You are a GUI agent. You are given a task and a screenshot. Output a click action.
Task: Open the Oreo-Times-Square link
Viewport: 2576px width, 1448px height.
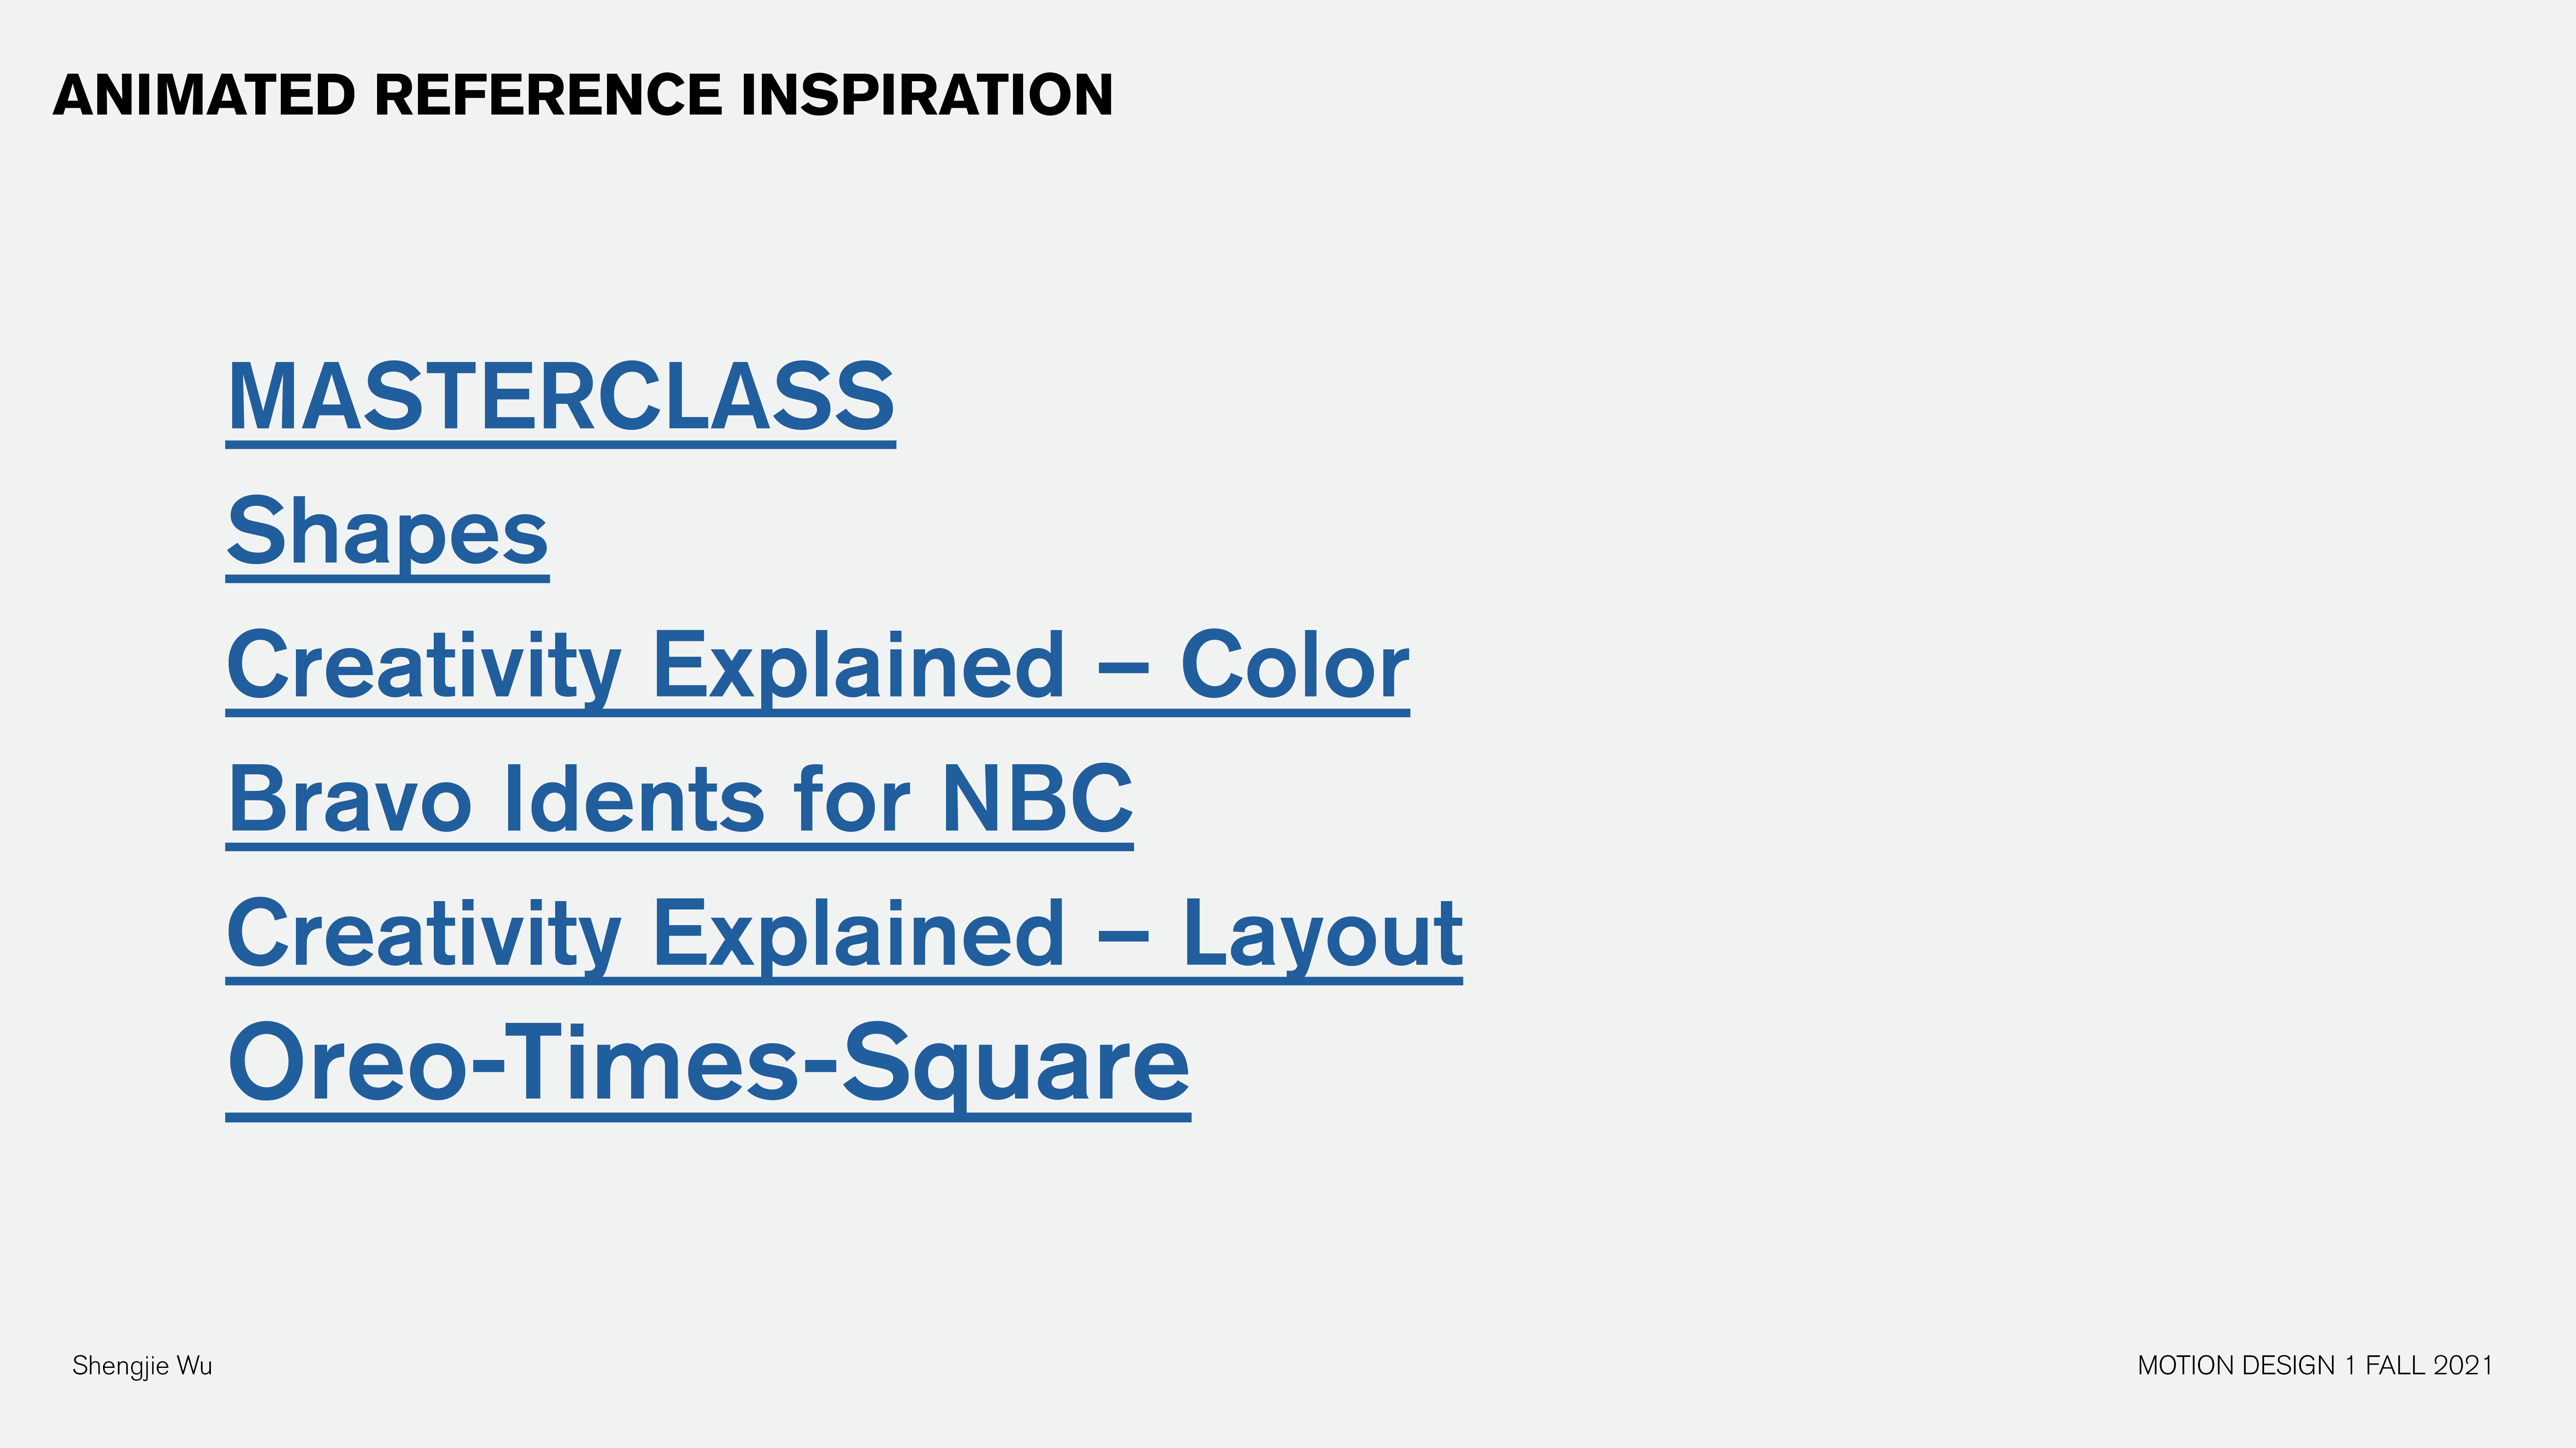point(708,1063)
